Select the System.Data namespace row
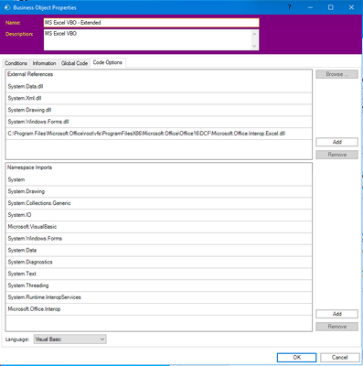Viewport: 363px width, 366px height. 159,251
